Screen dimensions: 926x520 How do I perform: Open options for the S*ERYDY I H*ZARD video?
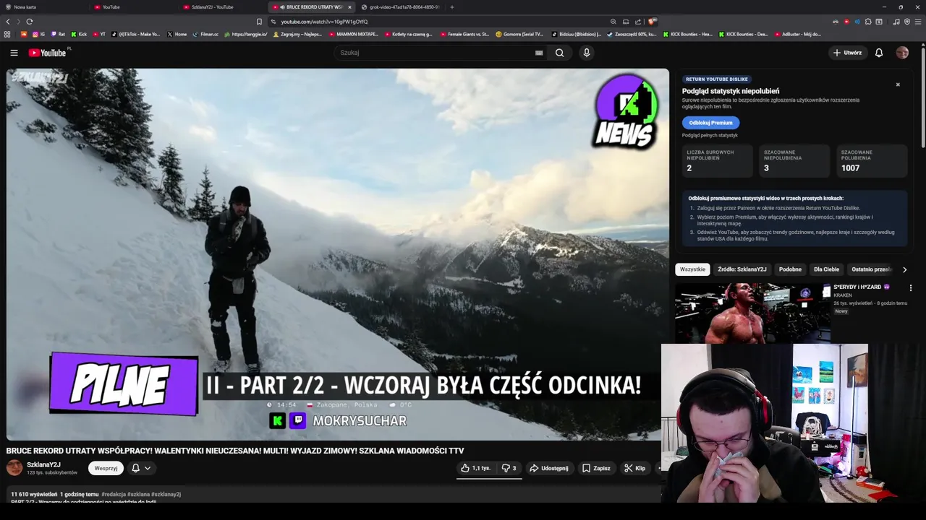pos(911,287)
